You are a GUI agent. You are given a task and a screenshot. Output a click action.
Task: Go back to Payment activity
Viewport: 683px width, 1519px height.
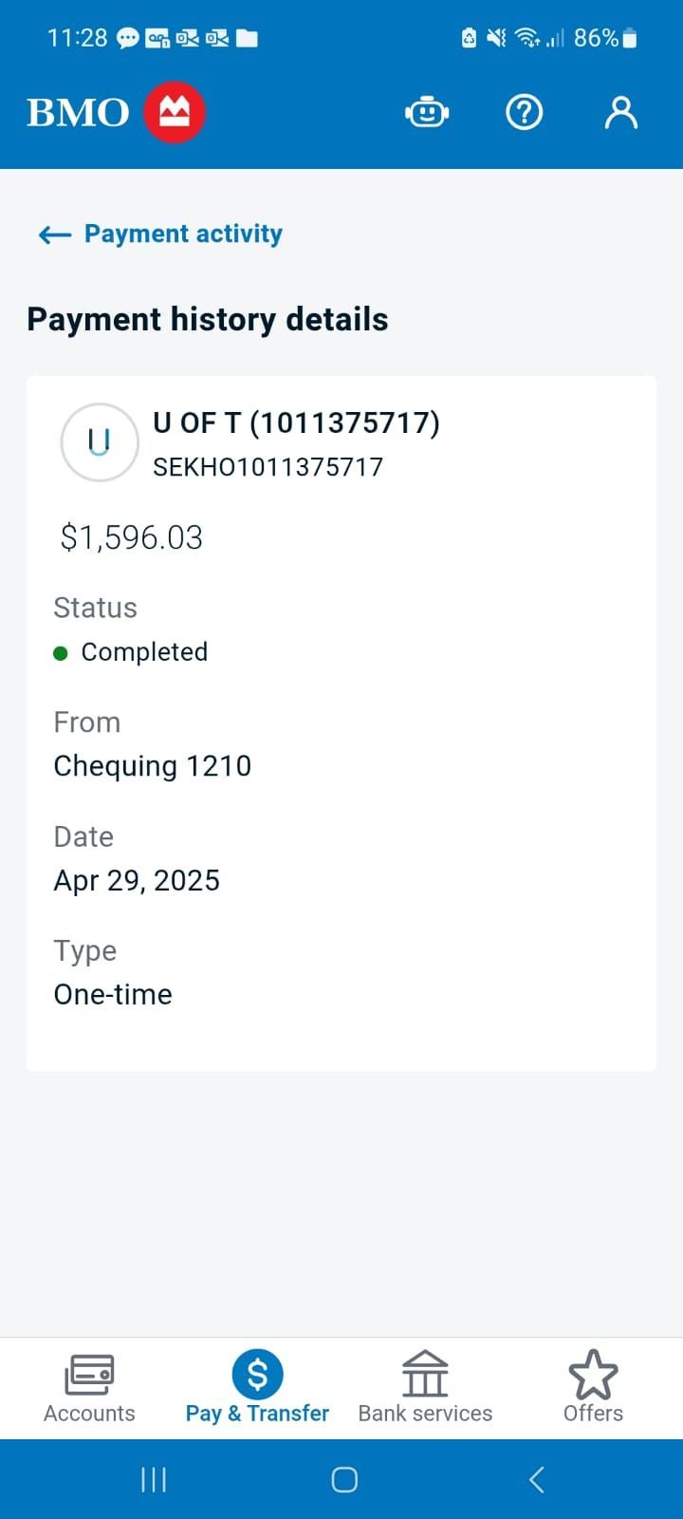[183, 234]
